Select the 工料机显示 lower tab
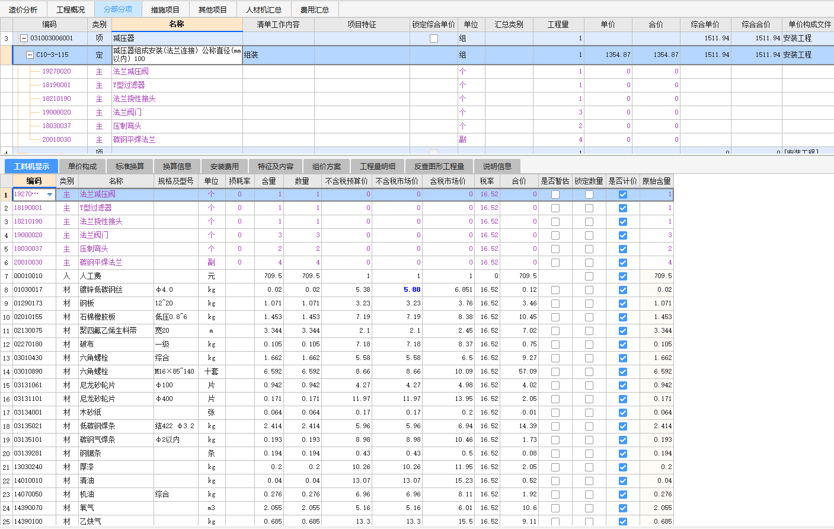 (x=31, y=166)
